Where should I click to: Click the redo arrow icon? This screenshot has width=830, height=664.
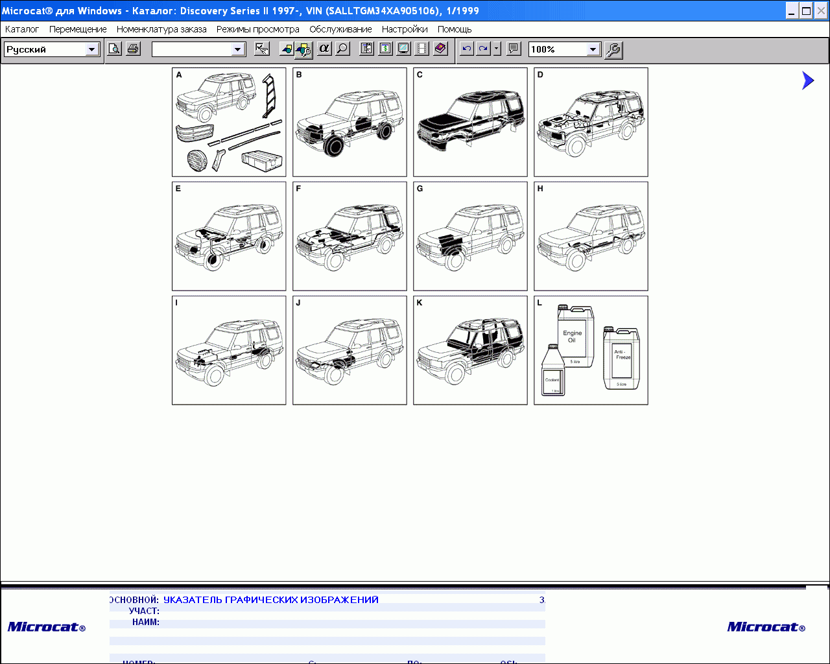coord(483,49)
